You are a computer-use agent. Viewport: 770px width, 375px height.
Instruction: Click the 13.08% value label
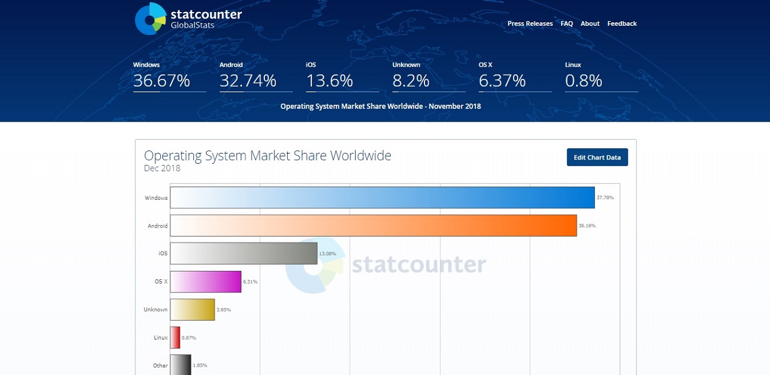[328, 253]
